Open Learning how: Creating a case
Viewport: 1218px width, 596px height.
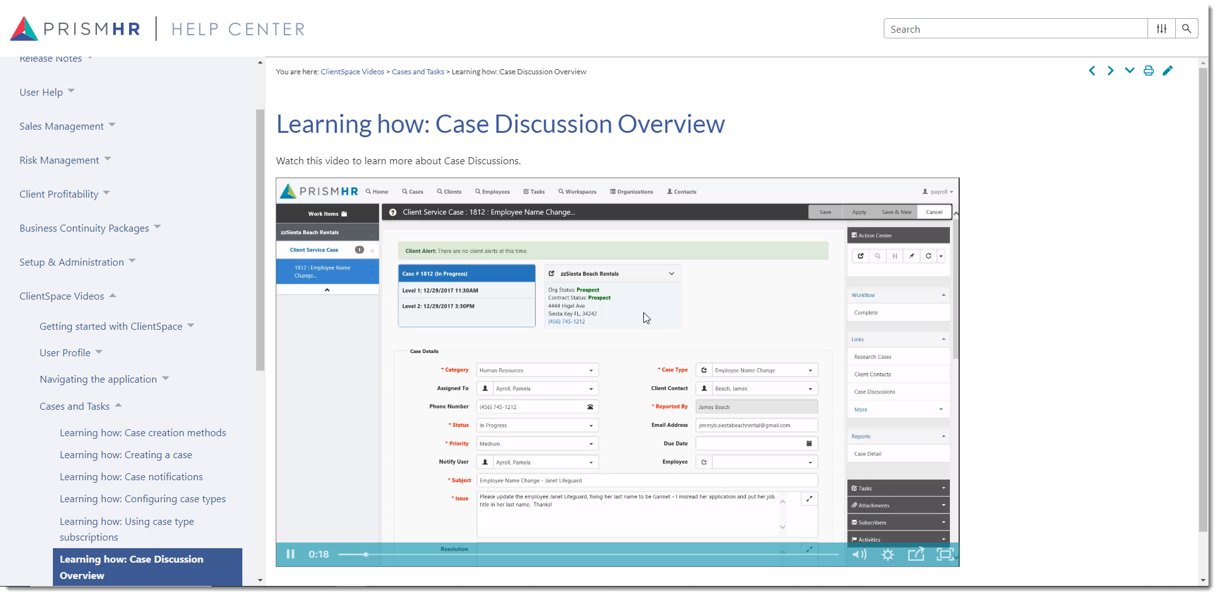126,455
